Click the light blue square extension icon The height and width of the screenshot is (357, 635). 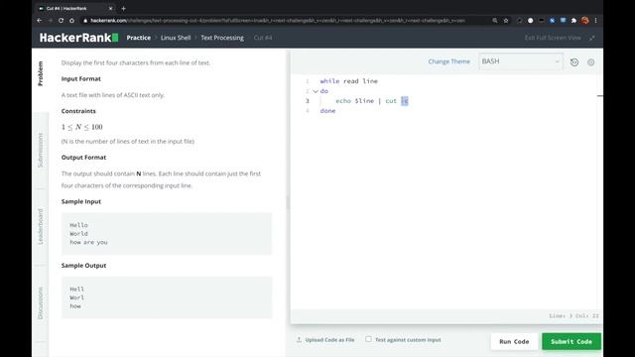click(563, 20)
